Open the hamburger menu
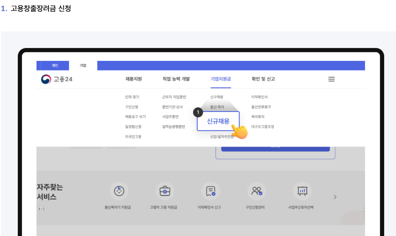396x236 pixels. coord(331,79)
